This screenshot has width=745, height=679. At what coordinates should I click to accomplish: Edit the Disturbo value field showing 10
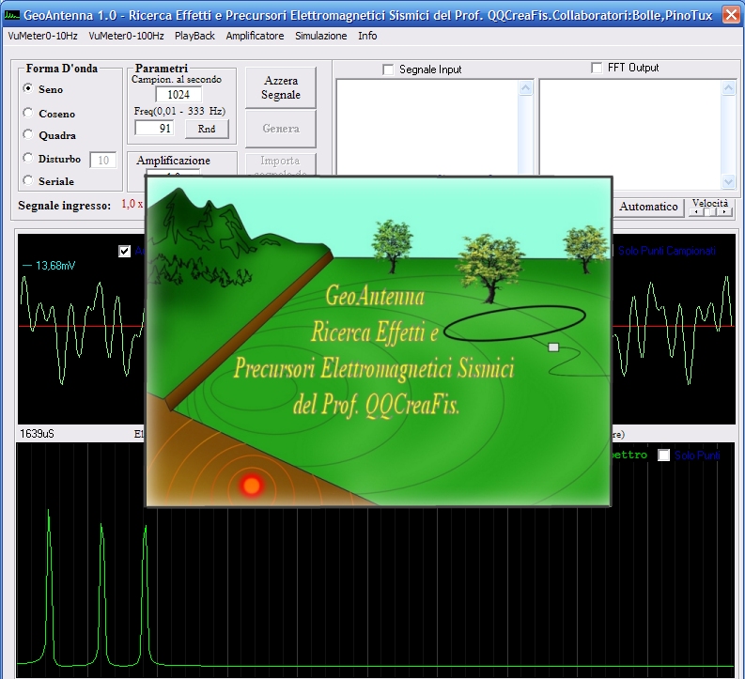click(x=103, y=161)
